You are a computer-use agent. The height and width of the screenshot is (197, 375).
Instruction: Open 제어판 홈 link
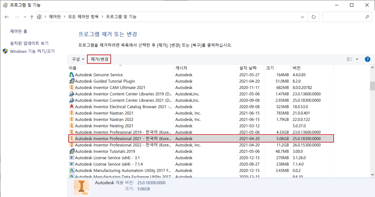(18, 31)
